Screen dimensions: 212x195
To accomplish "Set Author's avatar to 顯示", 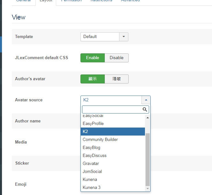I will [92, 79].
